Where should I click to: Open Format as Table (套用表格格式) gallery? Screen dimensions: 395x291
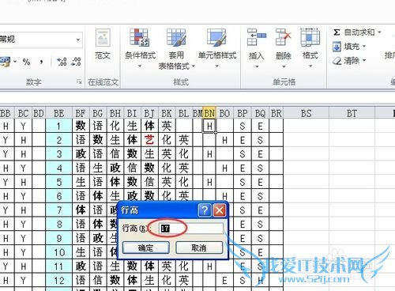176,48
